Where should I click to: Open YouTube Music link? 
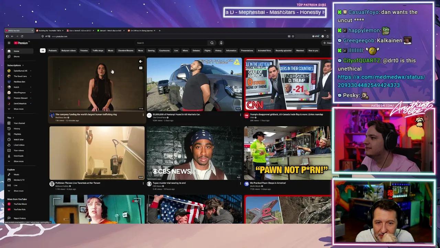click(x=19, y=204)
